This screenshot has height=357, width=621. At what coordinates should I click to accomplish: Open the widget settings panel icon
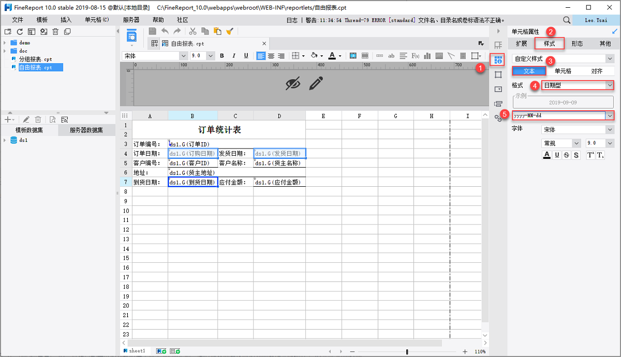pos(498,89)
